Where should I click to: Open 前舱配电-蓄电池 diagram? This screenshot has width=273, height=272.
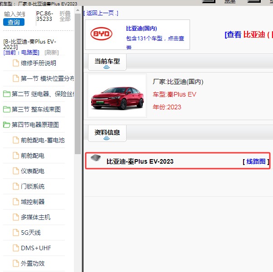tap(43, 140)
